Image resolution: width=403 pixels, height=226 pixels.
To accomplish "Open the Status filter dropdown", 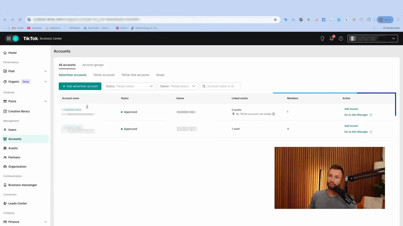I will pyautogui.click(x=129, y=86).
